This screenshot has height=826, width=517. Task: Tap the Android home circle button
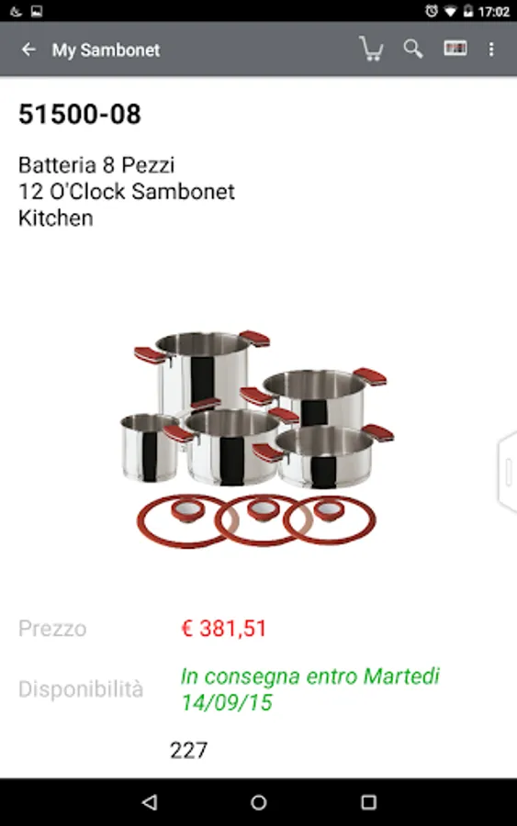click(x=258, y=802)
